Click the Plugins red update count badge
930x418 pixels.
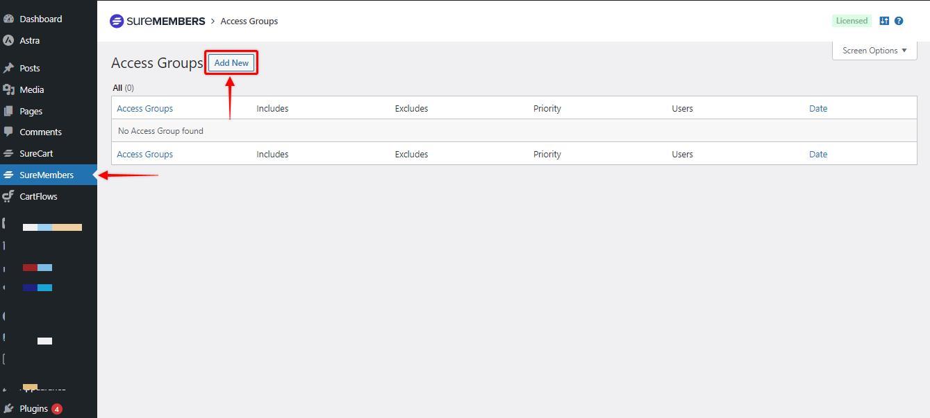point(57,409)
